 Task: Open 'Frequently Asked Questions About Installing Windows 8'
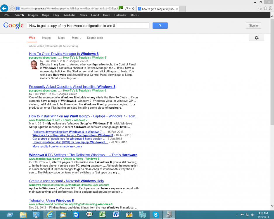72,87
